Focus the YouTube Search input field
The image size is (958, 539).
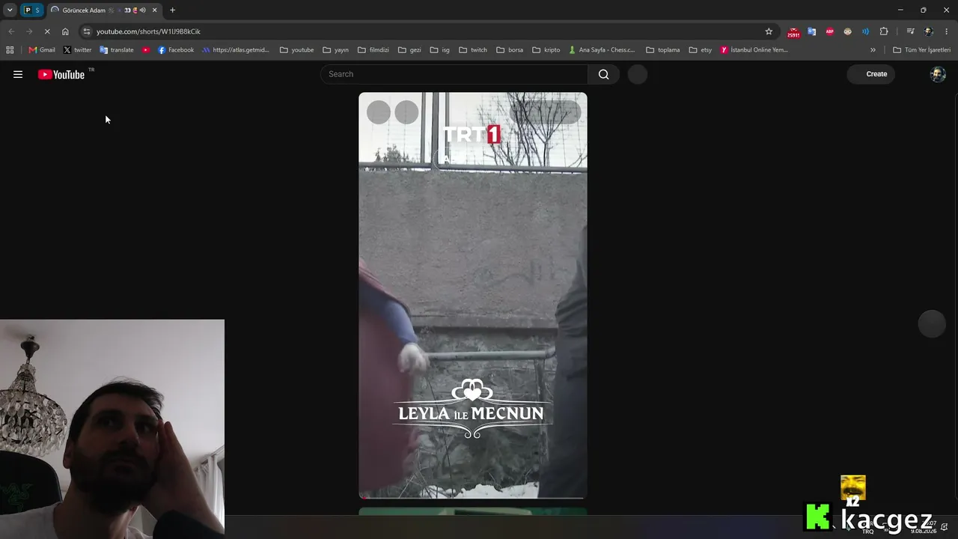click(x=454, y=74)
